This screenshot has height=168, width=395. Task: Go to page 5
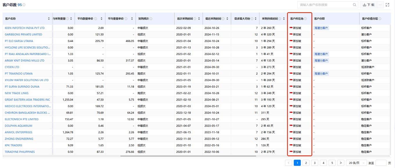tap(332, 163)
